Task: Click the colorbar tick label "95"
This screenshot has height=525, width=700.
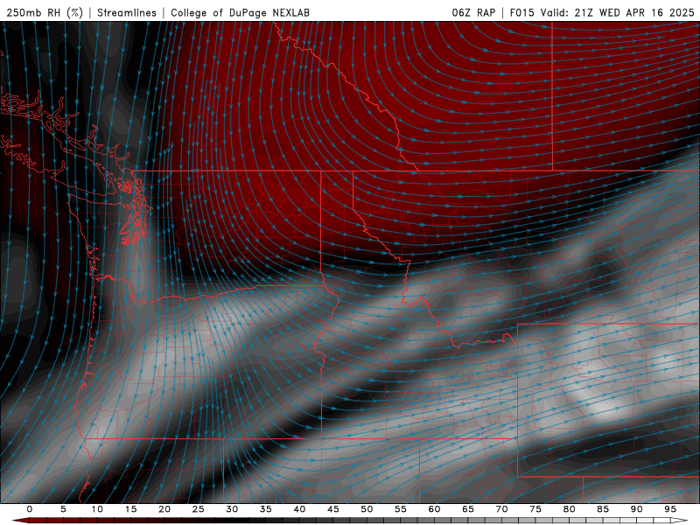Action: 670,509
